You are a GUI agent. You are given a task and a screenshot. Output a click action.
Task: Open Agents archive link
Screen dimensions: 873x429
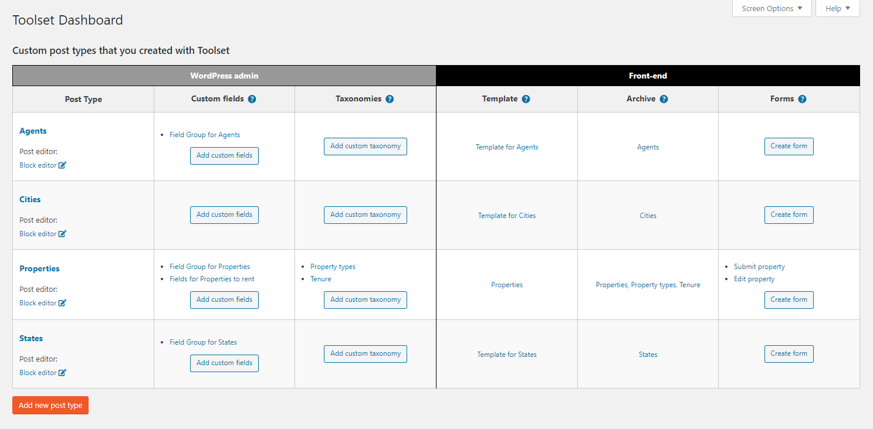pos(648,147)
